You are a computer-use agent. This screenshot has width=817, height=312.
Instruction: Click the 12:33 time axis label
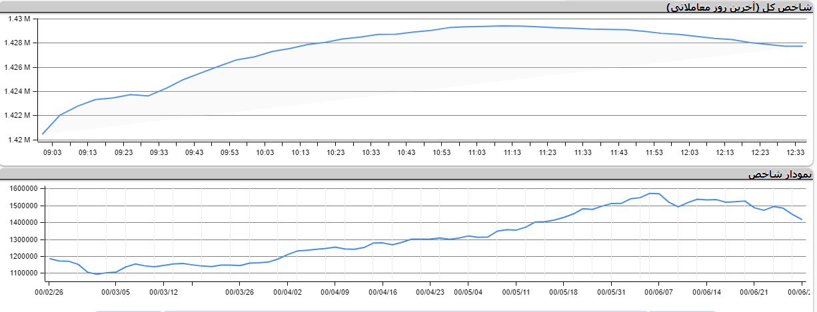point(796,153)
